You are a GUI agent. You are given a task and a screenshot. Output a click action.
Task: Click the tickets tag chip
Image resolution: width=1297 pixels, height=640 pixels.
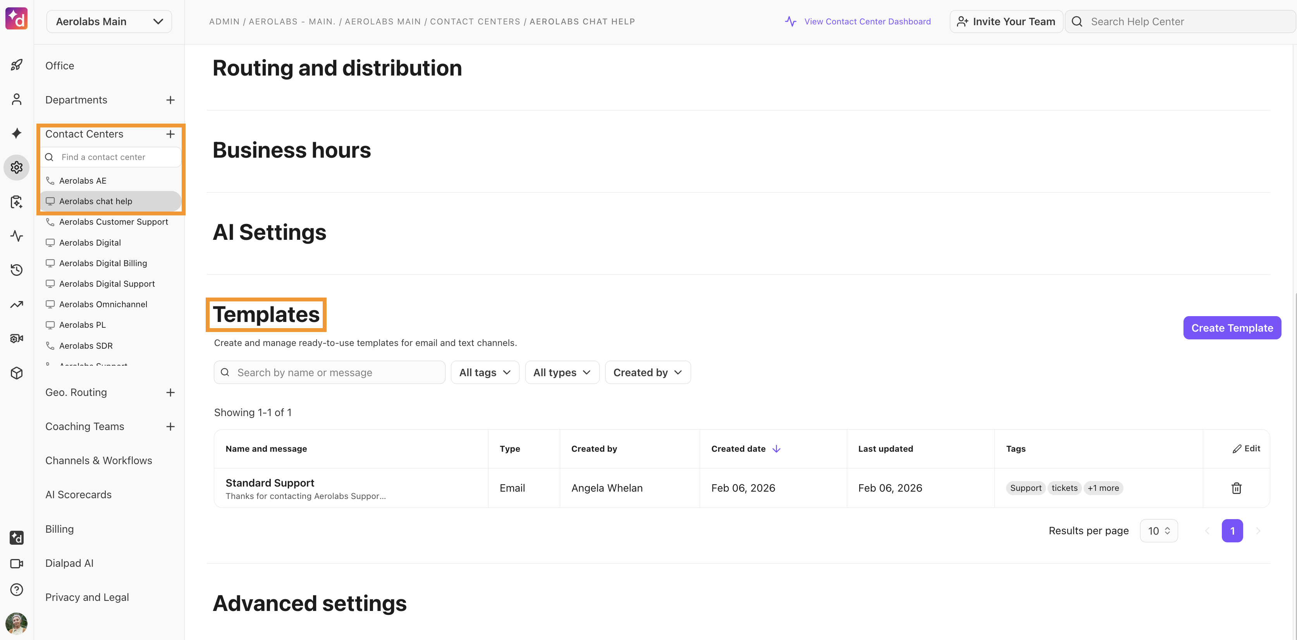pyautogui.click(x=1065, y=488)
